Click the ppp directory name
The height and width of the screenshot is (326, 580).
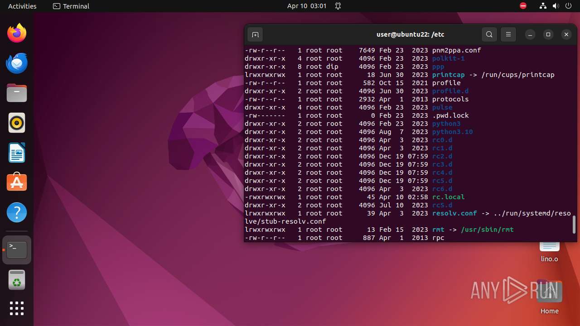[438, 67]
